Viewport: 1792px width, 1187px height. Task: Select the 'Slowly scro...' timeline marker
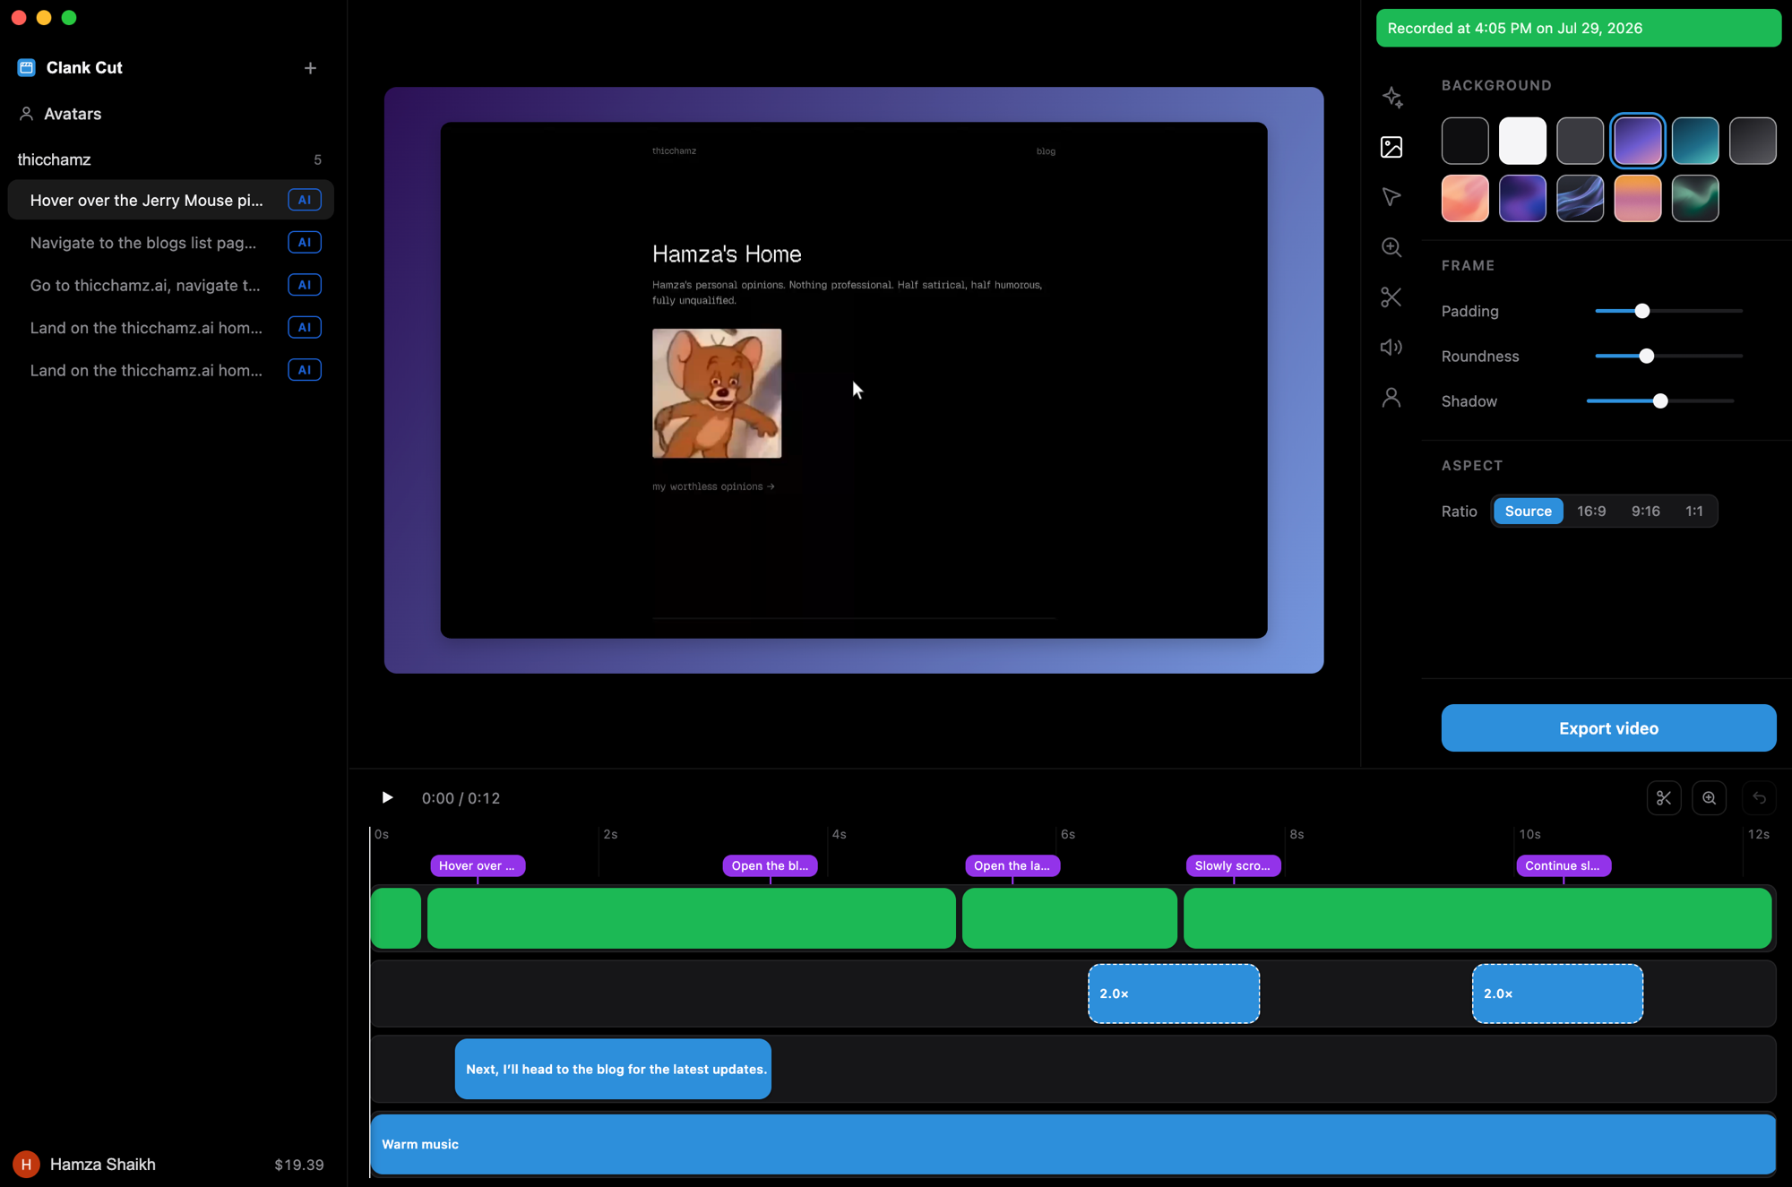(x=1234, y=865)
